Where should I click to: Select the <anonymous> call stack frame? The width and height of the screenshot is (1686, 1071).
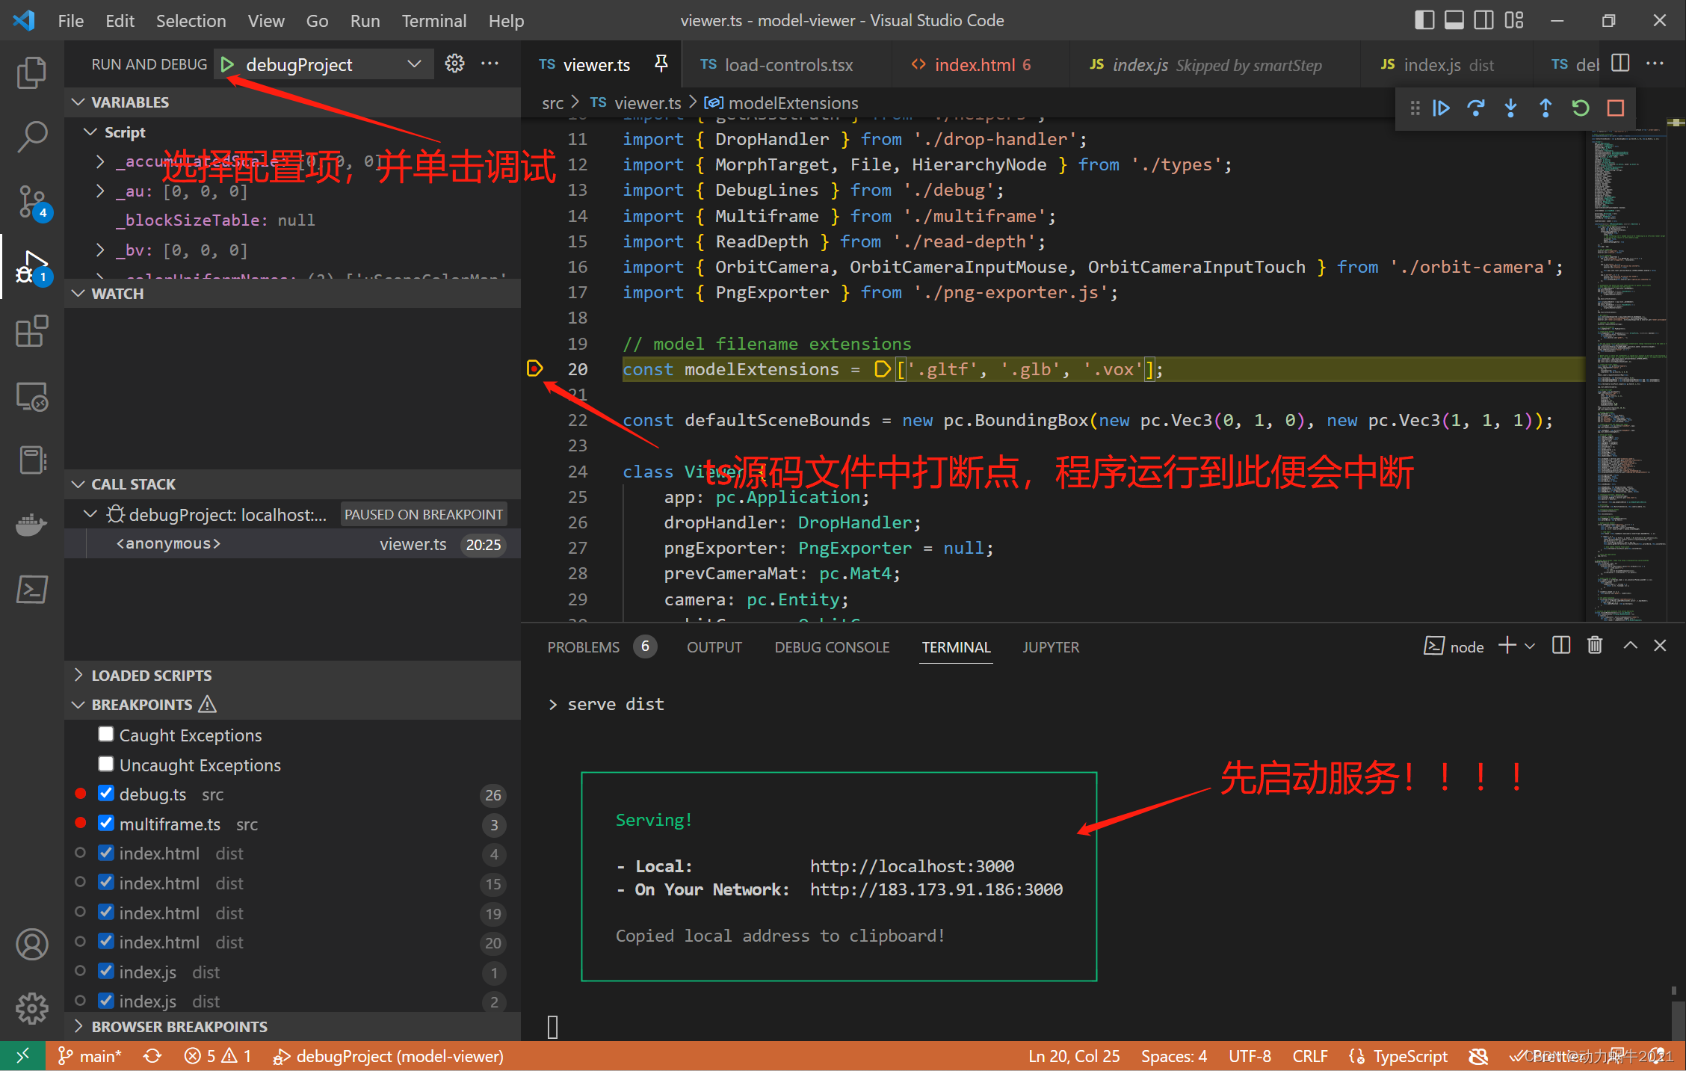point(292,544)
